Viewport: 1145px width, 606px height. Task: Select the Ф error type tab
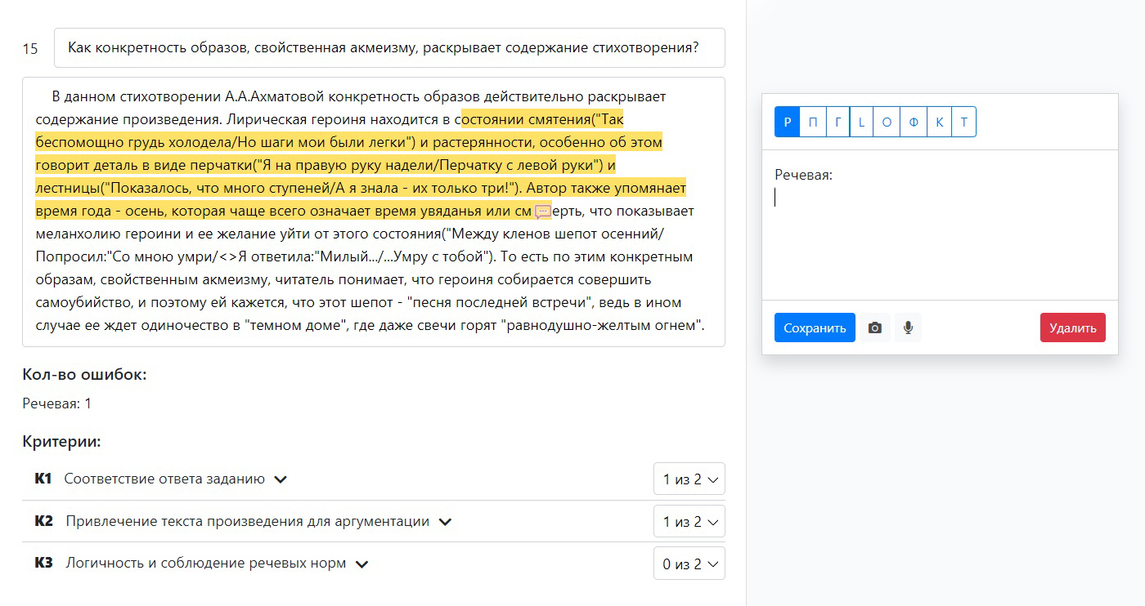[x=914, y=123]
